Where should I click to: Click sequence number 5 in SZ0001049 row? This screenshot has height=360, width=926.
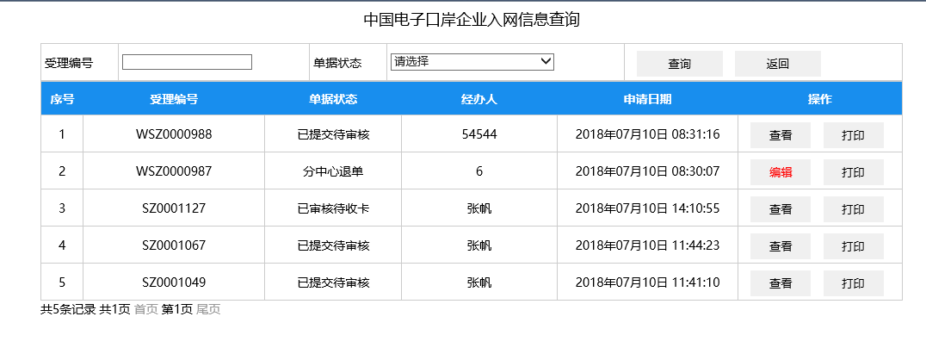(x=62, y=282)
